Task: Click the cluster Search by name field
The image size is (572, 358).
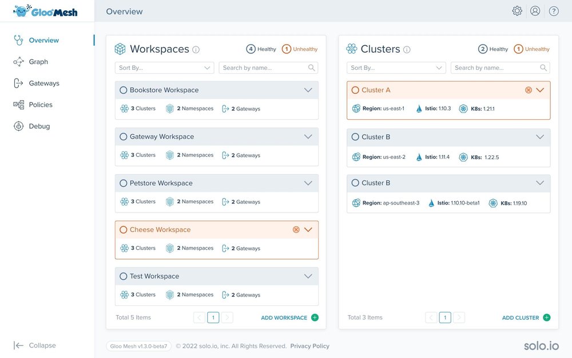Action: pos(500,68)
